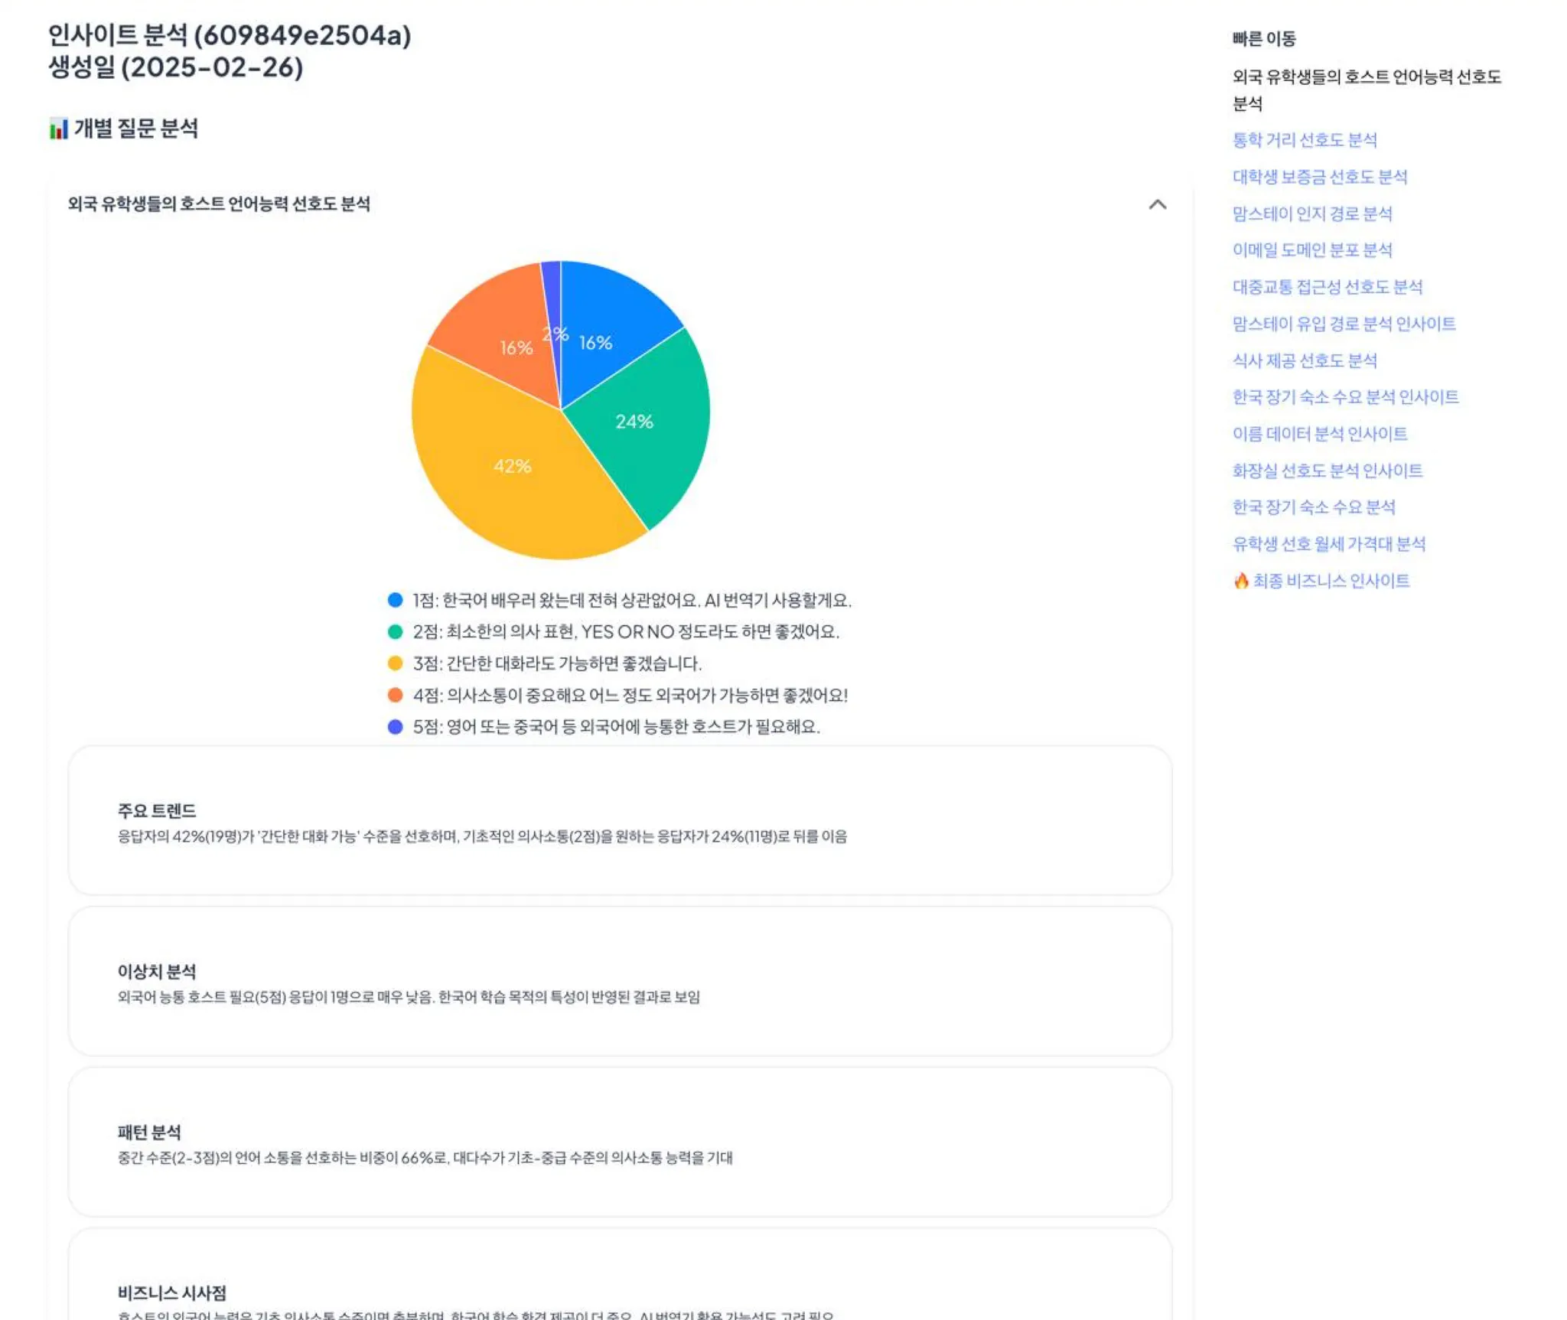Go to 맘스테이 인지 경로 분석
The image size is (1567, 1320).
pyautogui.click(x=1311, y=213)
